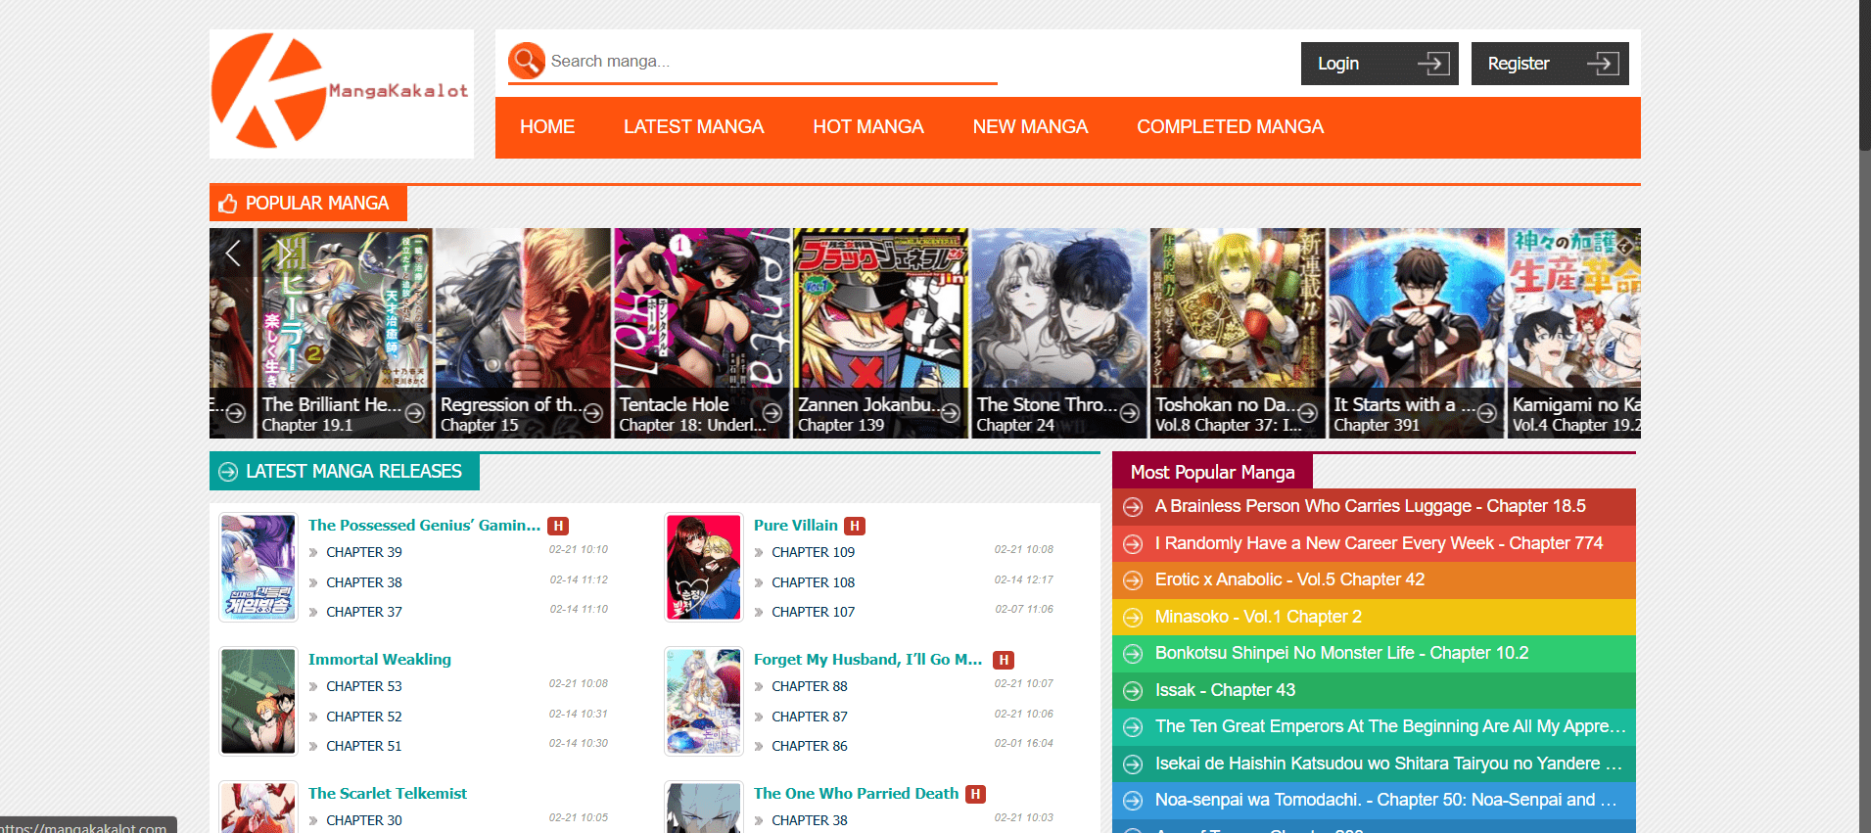The width and height of the screenshot is (1871, 833).
Task: Open the HOT MANGA menu
Action: [x=868, y=127]
